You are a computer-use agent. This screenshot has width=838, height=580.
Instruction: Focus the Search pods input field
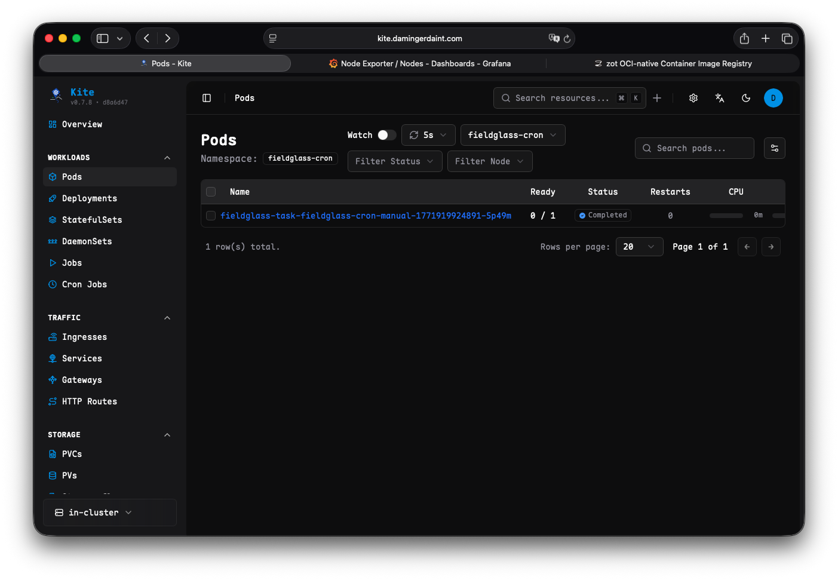point(699,148)
